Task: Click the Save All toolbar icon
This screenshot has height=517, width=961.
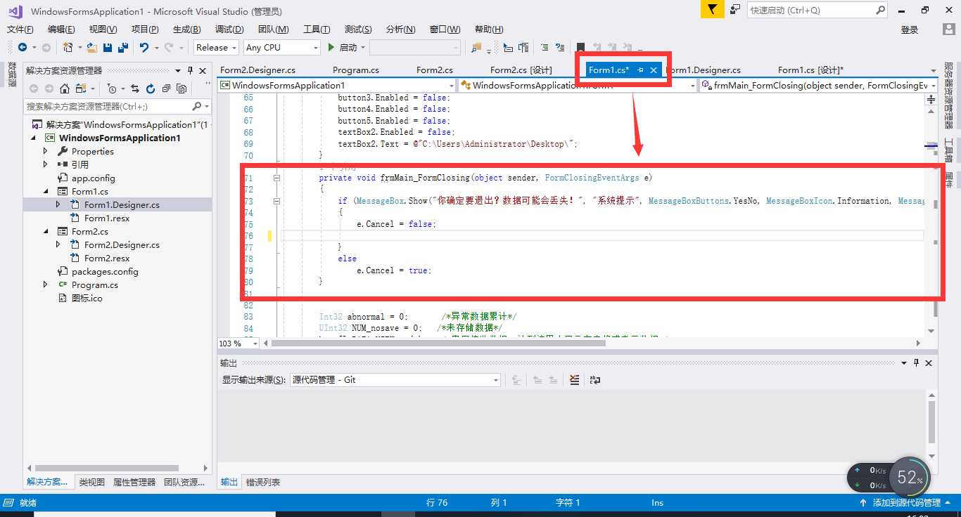Action: click(123, 47)
